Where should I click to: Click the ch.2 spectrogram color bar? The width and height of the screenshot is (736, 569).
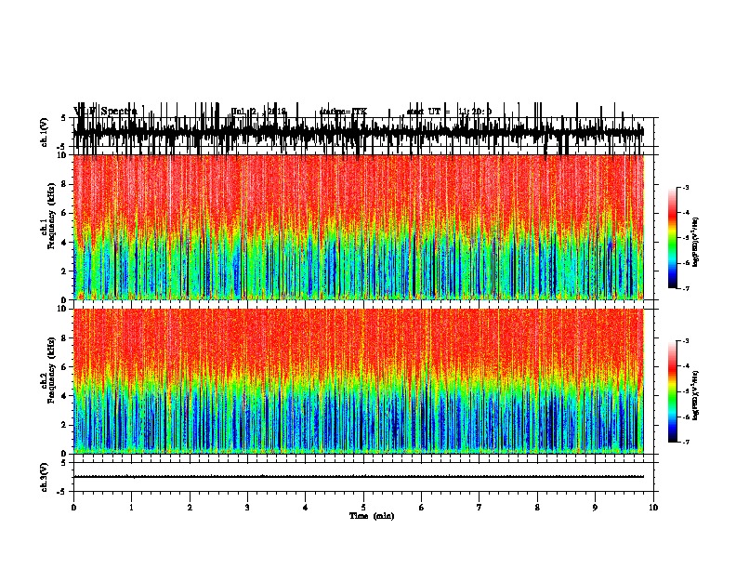point(672,391)
